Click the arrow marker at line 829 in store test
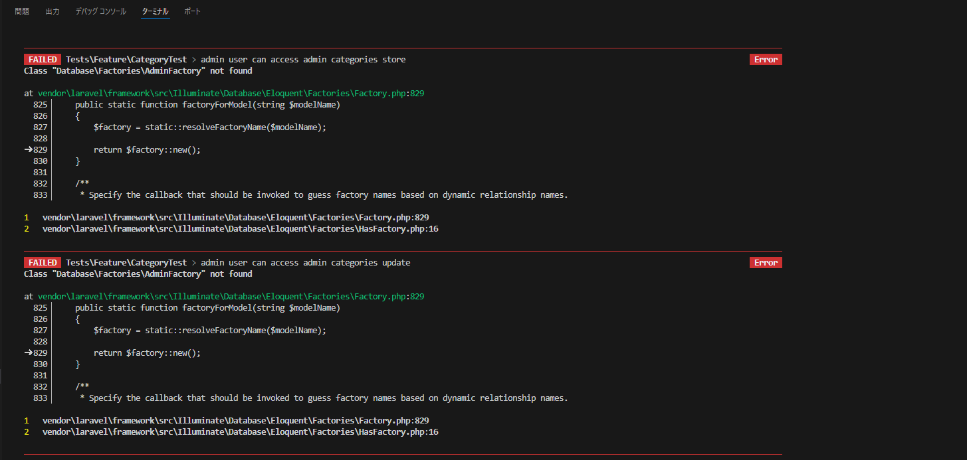967x460 pixels. point(29,150)
